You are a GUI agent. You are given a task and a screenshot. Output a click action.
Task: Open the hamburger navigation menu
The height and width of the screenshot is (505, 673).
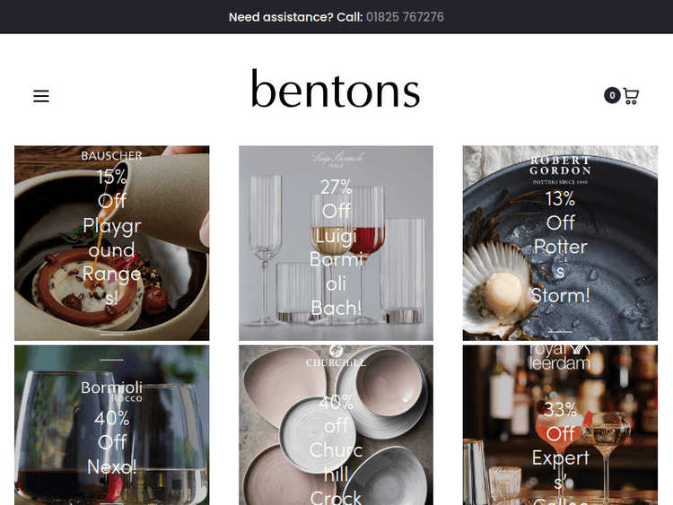tap(41, 96)
